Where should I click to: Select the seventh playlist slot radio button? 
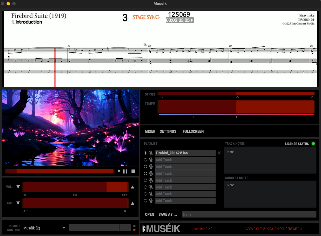click(x=145, y=194)
